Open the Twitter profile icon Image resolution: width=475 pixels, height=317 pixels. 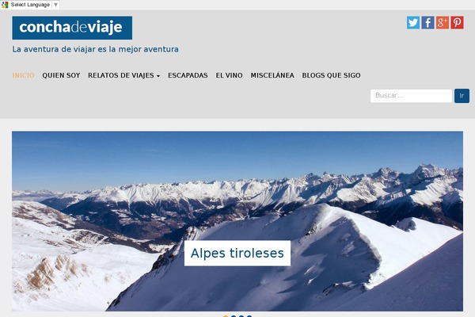(x=413, y=23)
